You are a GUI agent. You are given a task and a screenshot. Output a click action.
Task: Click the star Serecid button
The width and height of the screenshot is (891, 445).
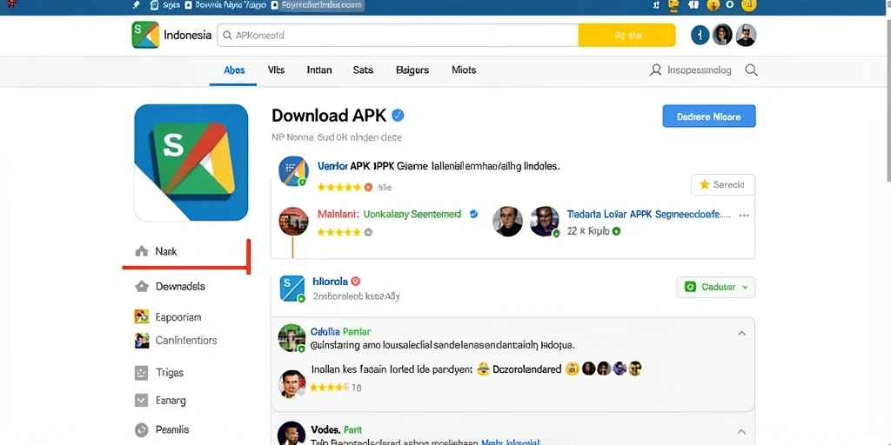[723, 184]
